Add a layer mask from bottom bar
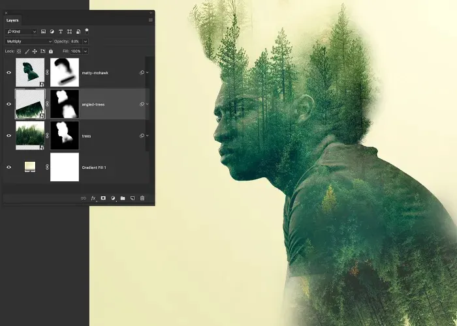The height and width of the screenshot is (326, 457). click(103, 198)
